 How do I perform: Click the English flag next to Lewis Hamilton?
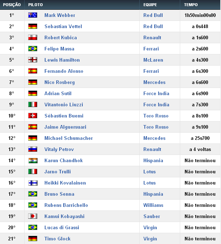point(32,60)
